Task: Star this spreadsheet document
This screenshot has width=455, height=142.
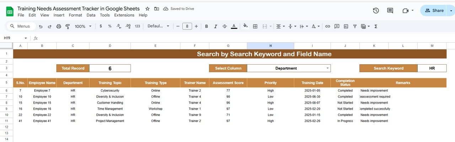Action: (x=148, y=9)
